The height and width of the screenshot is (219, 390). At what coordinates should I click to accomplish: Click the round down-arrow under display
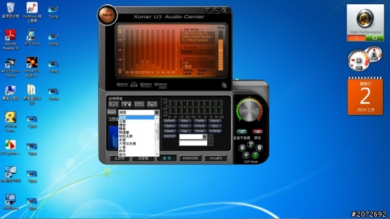[x=224, y=85]
